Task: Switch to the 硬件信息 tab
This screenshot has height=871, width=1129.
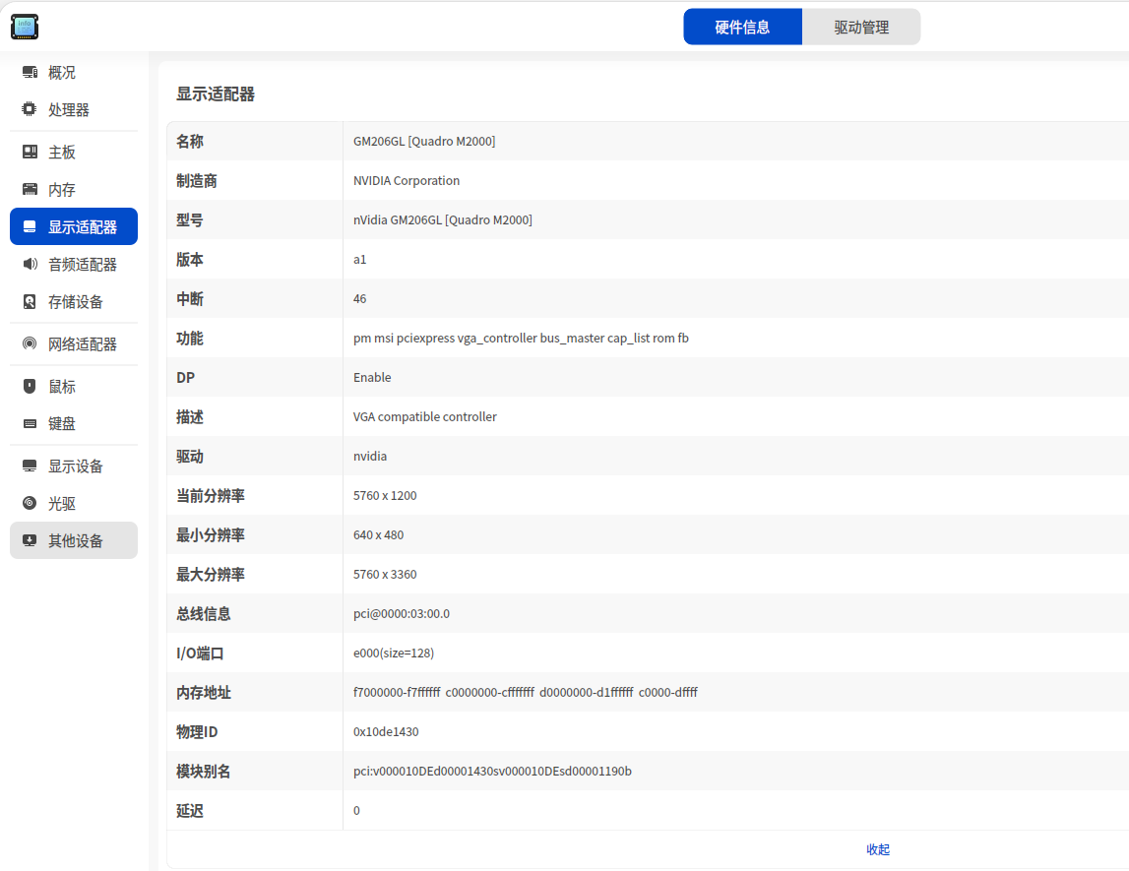Action: click(x=742, y=27)
